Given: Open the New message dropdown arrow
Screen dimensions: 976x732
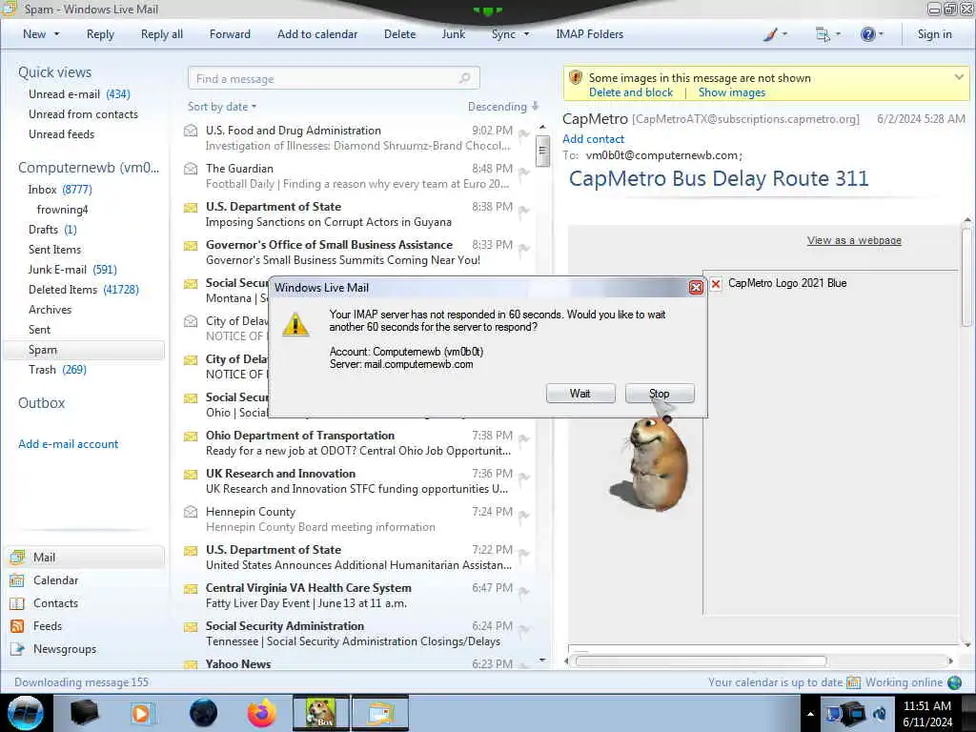Looking at the screenshot, I should coord(56,34).
